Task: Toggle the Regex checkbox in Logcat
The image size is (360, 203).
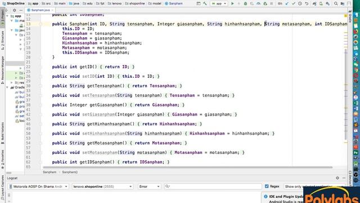Action: coord(267,186)
